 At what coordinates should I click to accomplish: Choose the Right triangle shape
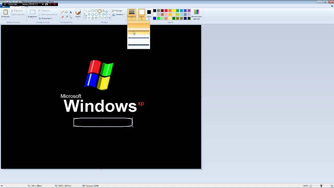pos(86,15)
